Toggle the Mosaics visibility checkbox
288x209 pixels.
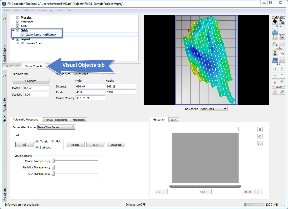tap(18, 18)
